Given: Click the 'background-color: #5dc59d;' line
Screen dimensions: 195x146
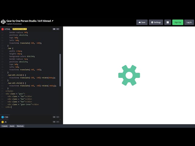Looking at the screenshot, I should 22,56.
